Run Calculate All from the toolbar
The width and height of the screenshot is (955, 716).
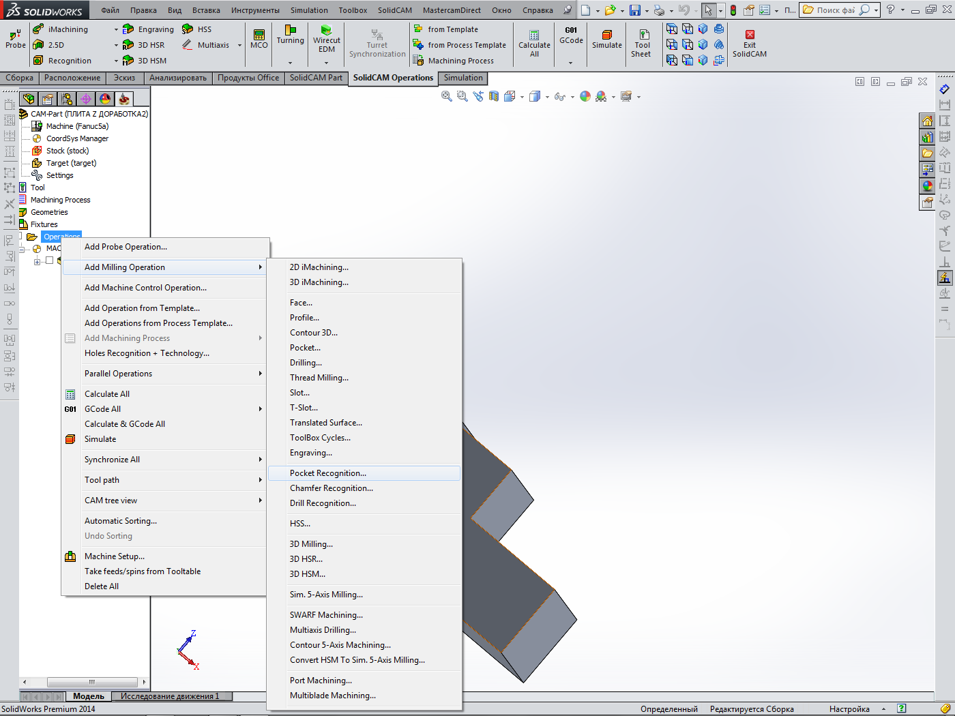(x=534, y=44)
